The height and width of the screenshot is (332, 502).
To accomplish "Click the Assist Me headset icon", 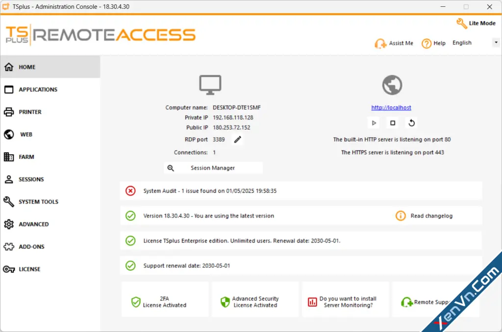I will 380,43.
